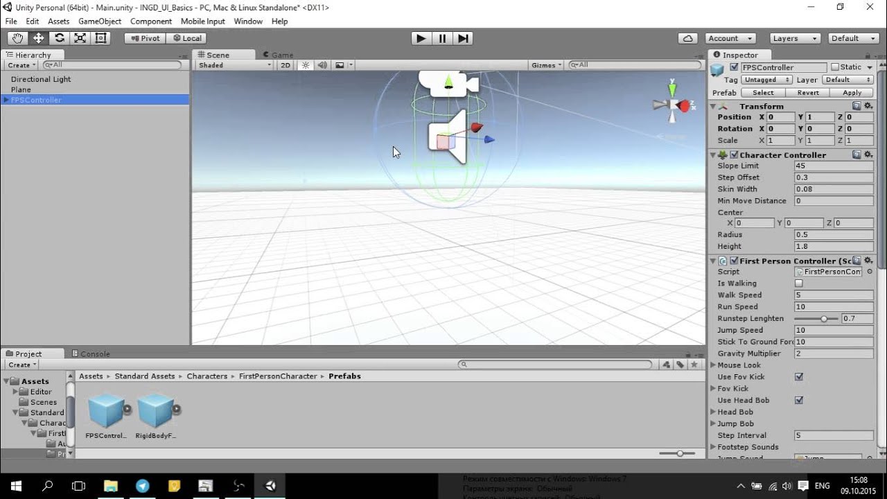Open Component menu
Viewport: 887px width, 499px height.
151,21
